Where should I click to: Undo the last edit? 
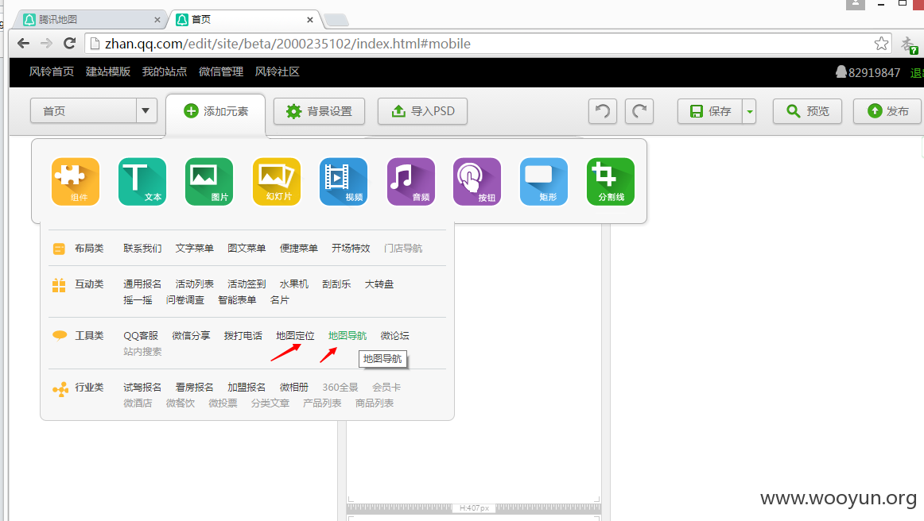tap(602, 111)
